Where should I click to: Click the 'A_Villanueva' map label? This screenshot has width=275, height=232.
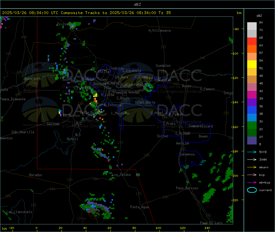(x=159, y=30)
